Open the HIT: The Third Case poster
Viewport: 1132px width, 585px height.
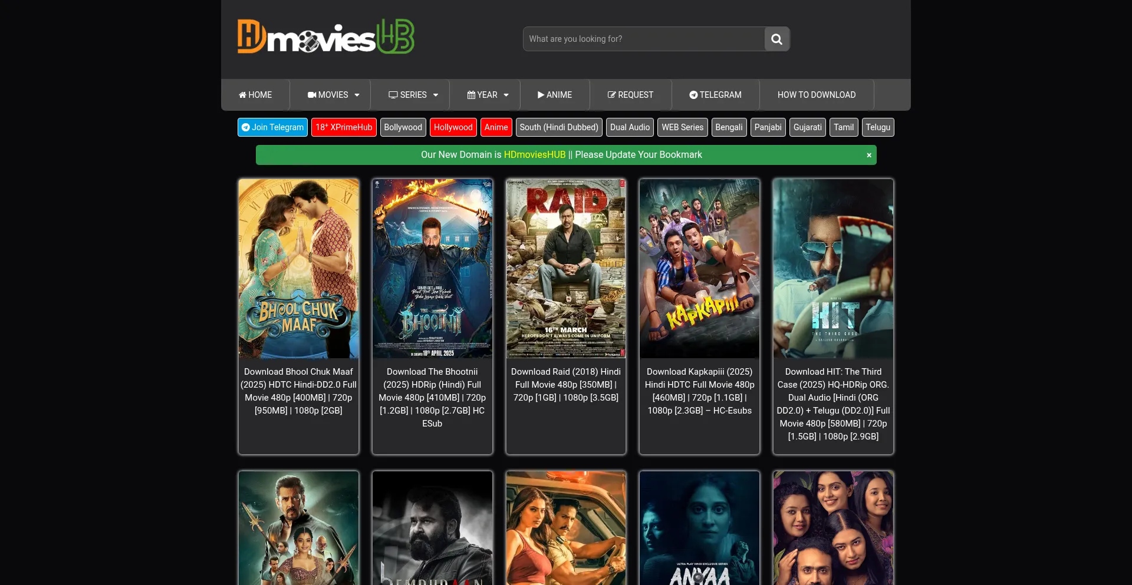click(x=834, y=269)
